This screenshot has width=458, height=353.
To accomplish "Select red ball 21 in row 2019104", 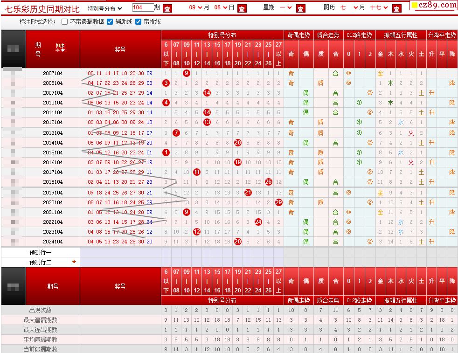I will 248,193.
